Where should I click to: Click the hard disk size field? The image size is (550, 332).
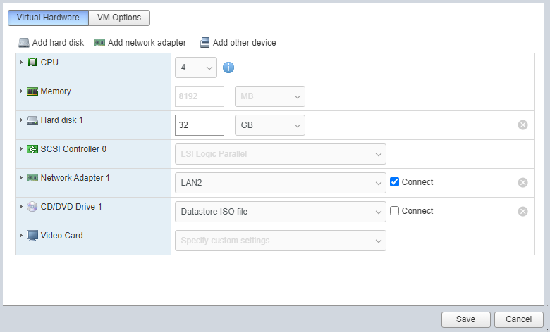click(x=200, y=125)
